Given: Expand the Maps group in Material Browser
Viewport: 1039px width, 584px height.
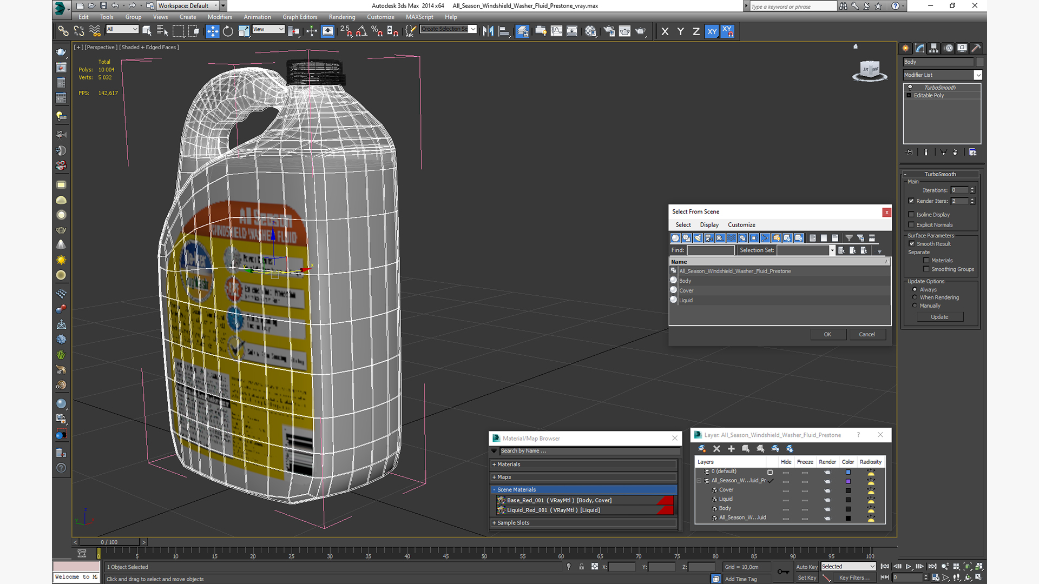Looking at the screenshot, I should [x=584, y=477].
